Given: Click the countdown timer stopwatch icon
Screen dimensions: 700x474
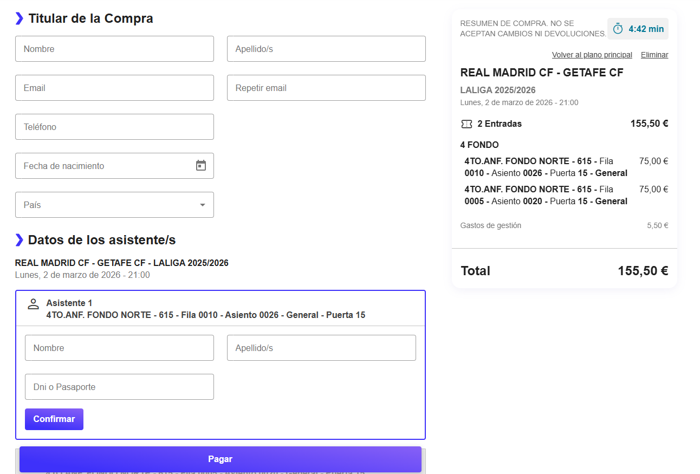Looking at the screenshot, I should (618, 29).
